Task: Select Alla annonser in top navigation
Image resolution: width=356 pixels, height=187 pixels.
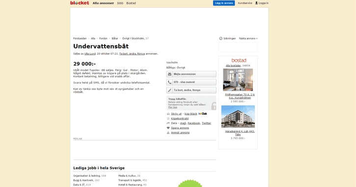Action: pyautogui.click(x=103, y=3)
